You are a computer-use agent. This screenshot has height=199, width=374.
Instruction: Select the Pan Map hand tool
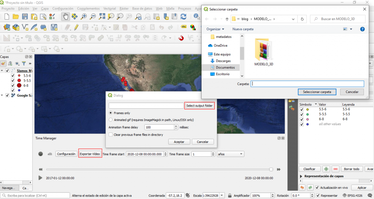(66, 16)
